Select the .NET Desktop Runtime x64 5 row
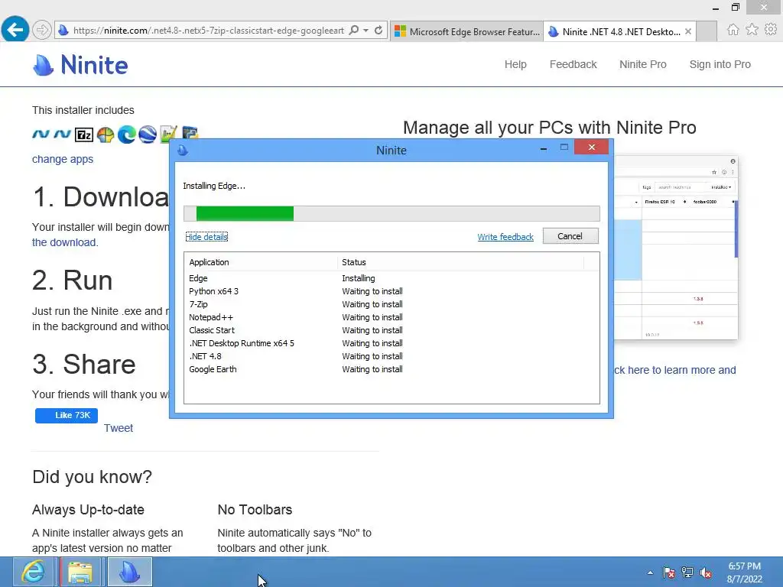This screenshot has width=783, height=587. pyautogui.click(x=391, y=343)
